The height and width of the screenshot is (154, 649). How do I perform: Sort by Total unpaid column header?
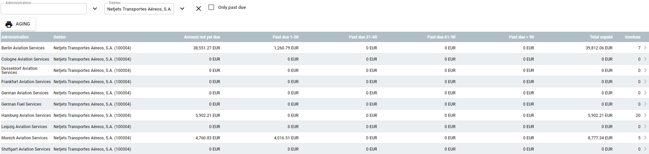point(601,37)
